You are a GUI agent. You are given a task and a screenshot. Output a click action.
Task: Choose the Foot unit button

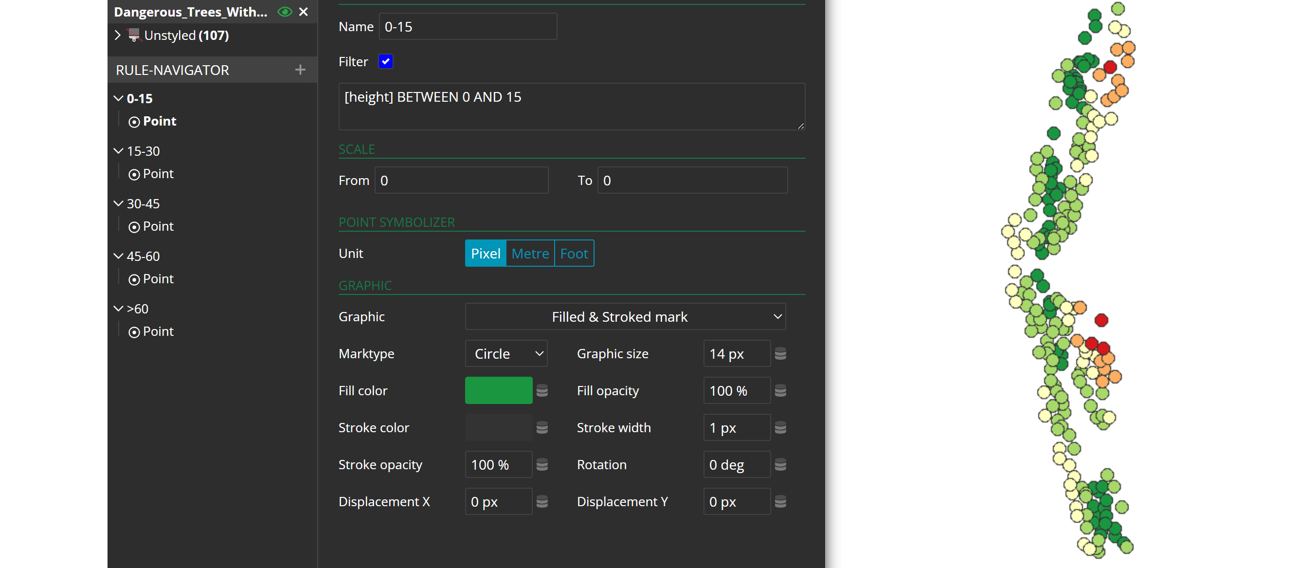tap(574, 253)
